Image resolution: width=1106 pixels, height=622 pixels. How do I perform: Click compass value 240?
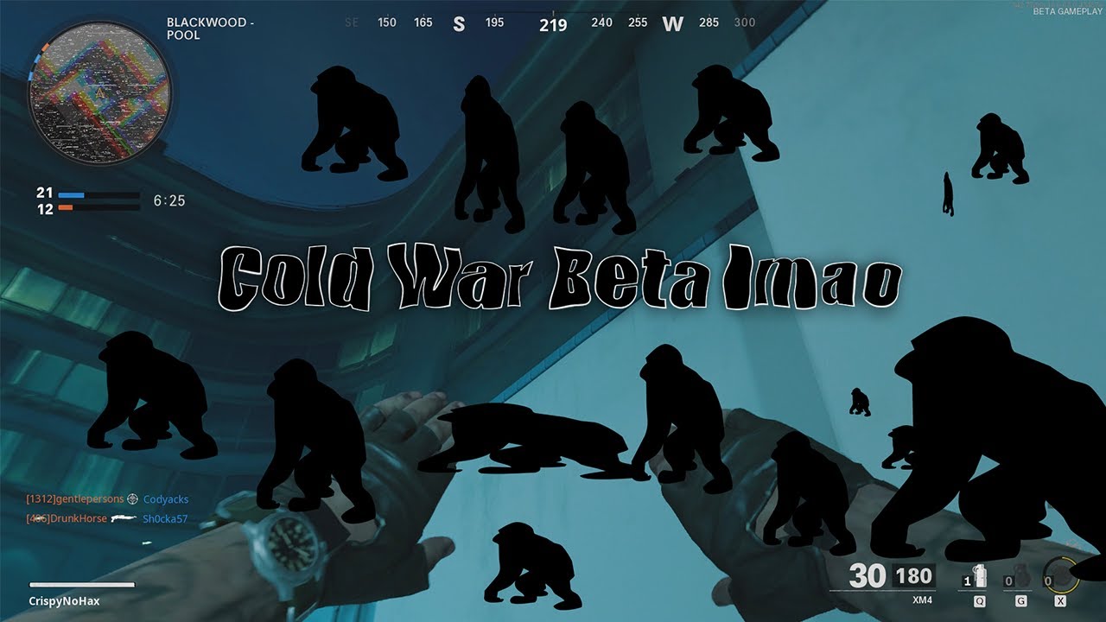[x=601, y=22]
